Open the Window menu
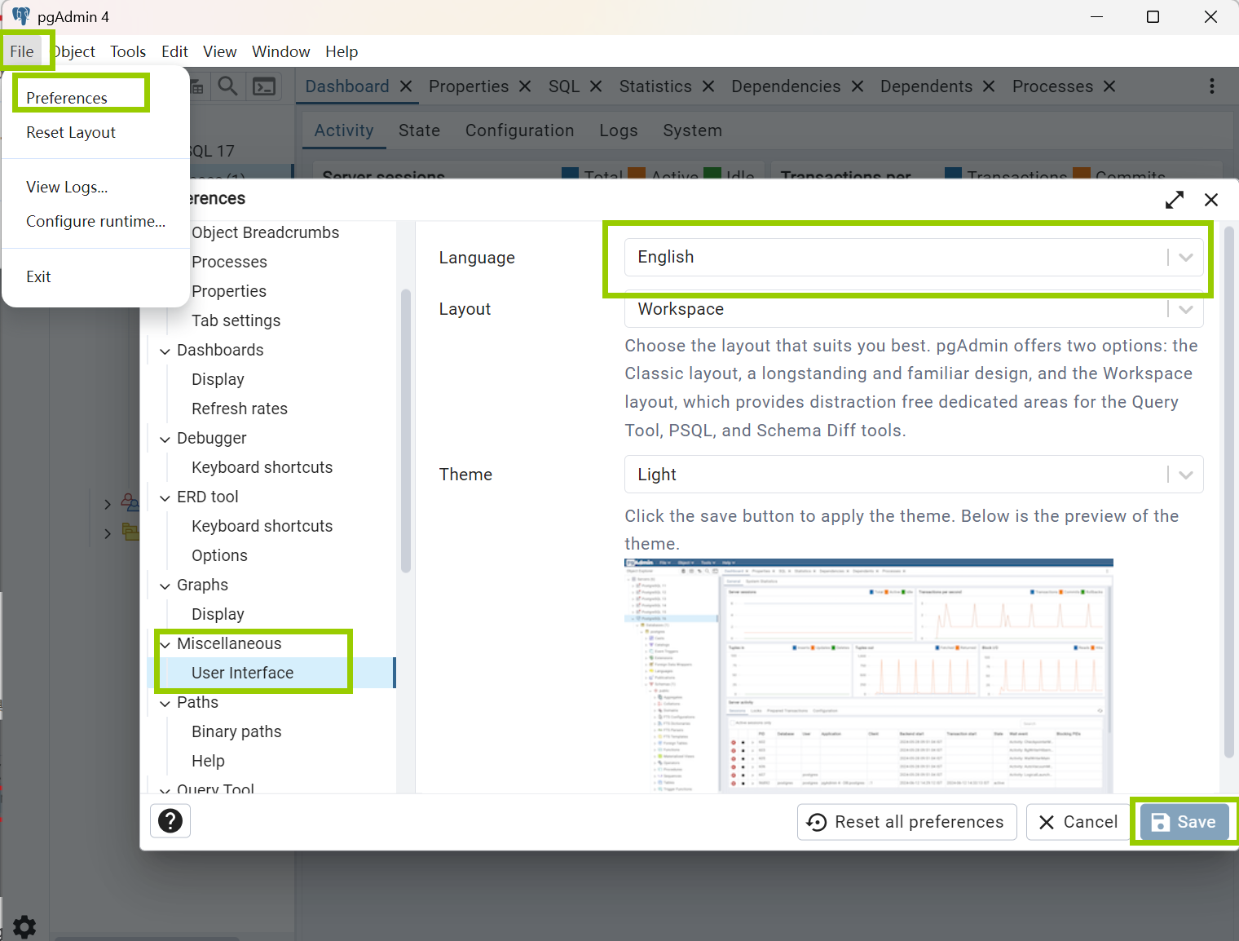 point(280,51)
